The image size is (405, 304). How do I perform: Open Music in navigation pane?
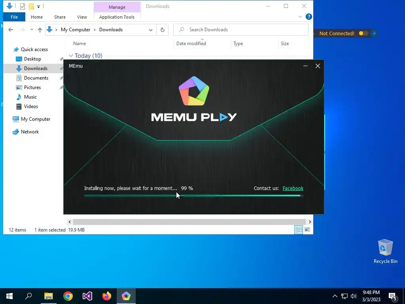tap(30, 97)
